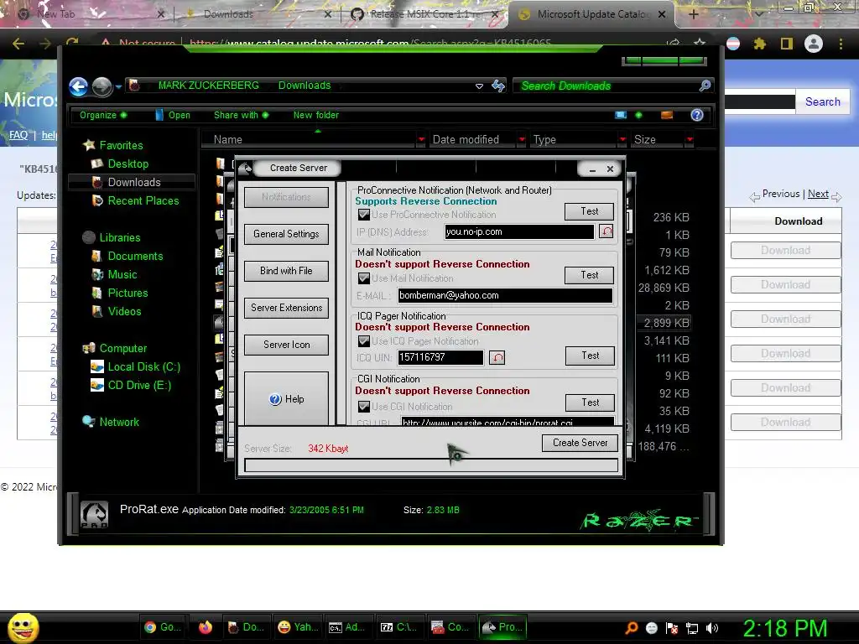Expand the address bar history dropdown
The width and height of the screenshot is (859, 644).
pos(479,86)
